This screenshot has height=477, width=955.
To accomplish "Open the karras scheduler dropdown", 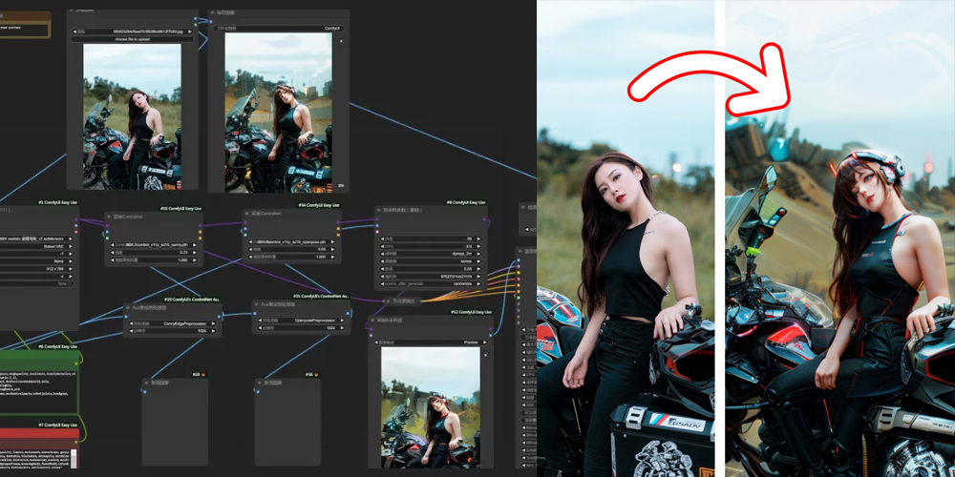I will [431, 260].
